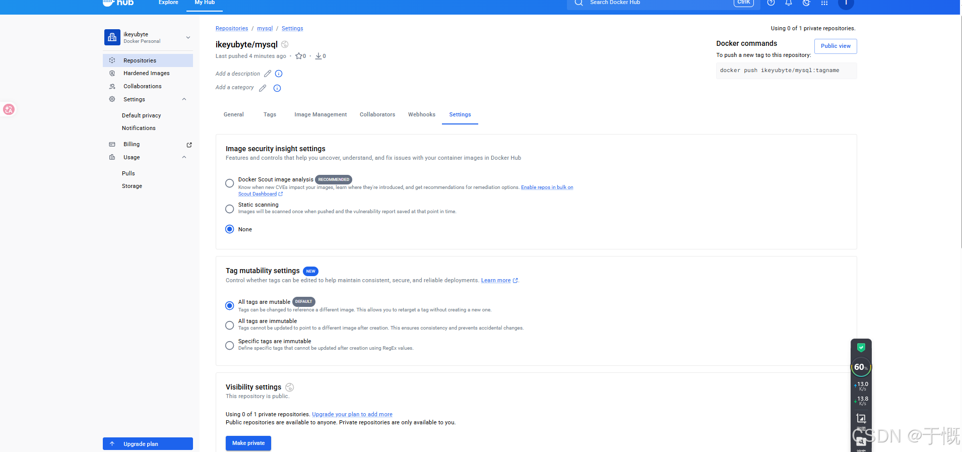Click the translate floating icon on left edge

click(x=9, y=109)
